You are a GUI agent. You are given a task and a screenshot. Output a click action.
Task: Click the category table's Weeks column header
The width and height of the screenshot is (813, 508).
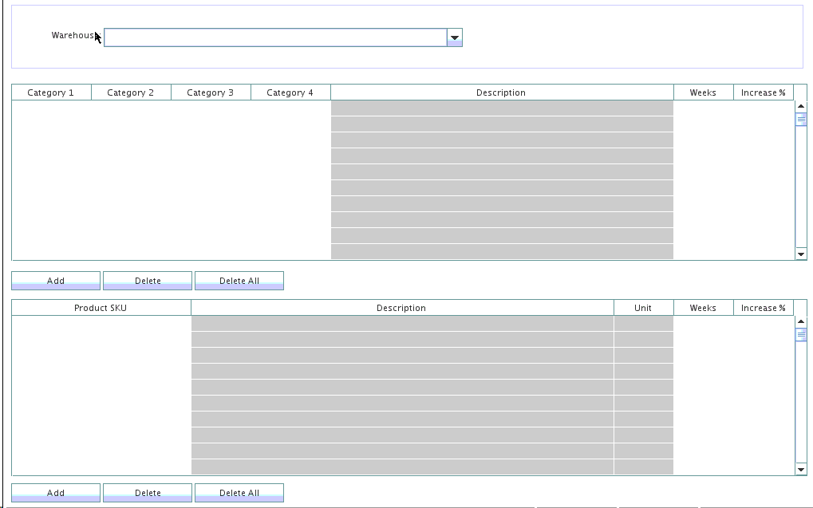click(x=703, y=93)
